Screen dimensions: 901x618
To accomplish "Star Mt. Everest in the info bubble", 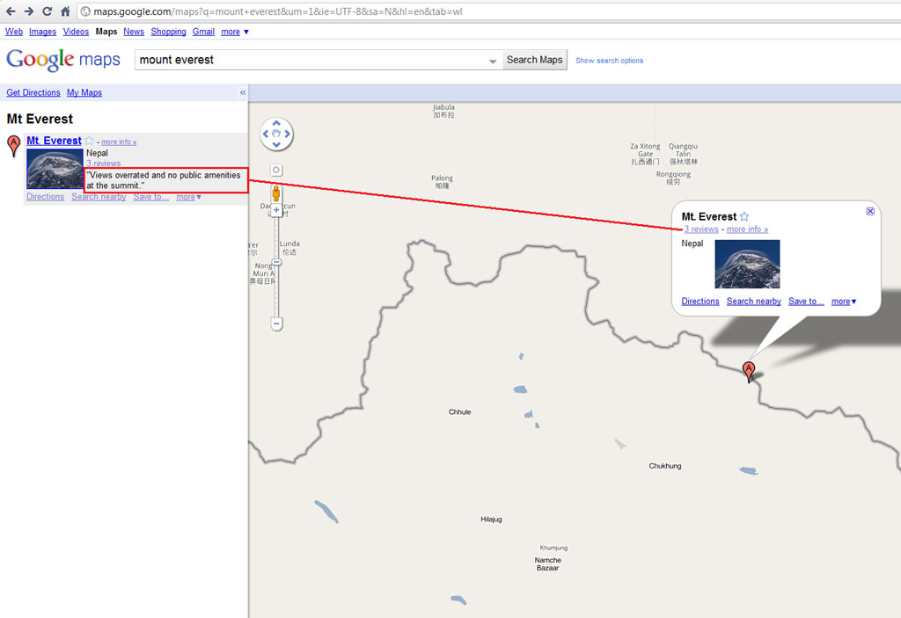I will coord(744,216).
